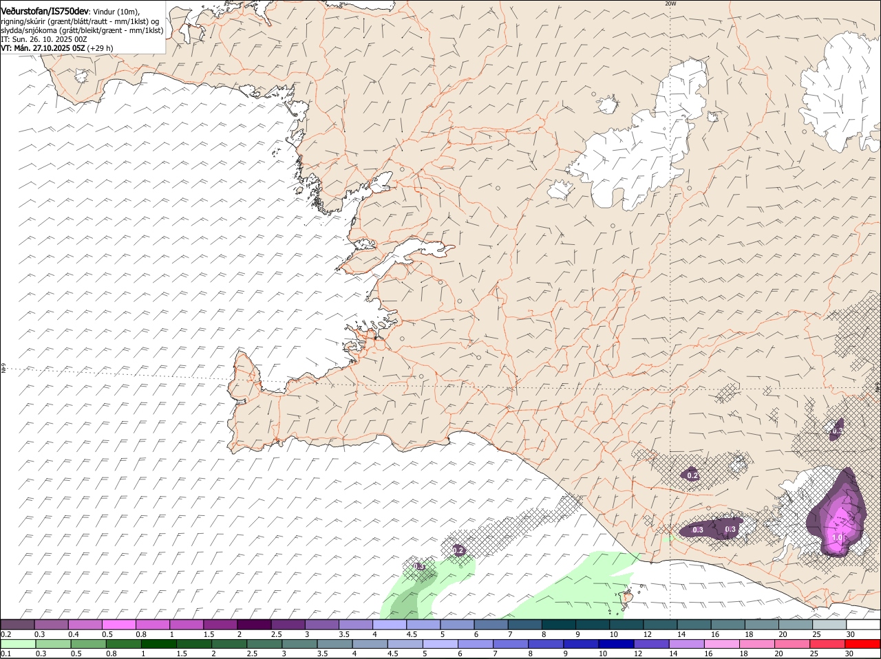Select lower legend swatch above 20
Screen dimensions: 881x659
point(792,644)
